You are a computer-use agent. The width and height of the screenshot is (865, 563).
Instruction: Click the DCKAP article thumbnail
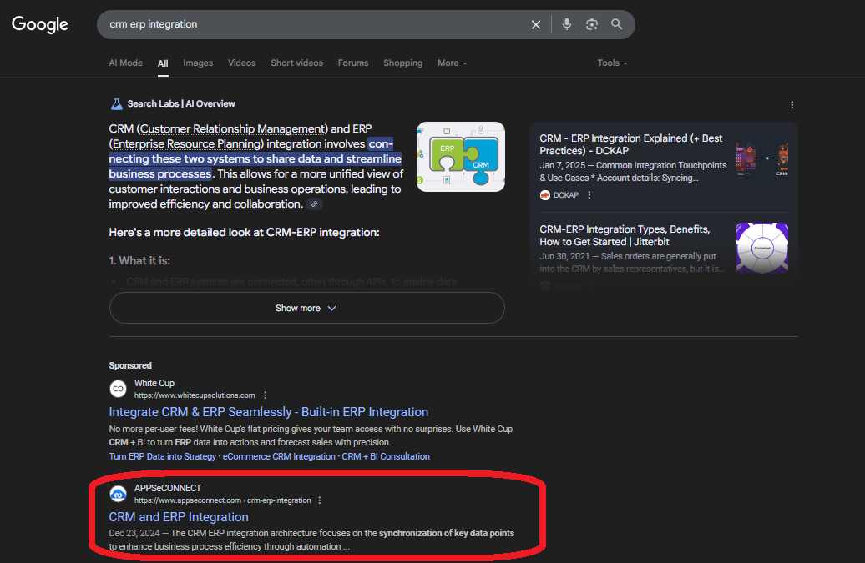762,159
